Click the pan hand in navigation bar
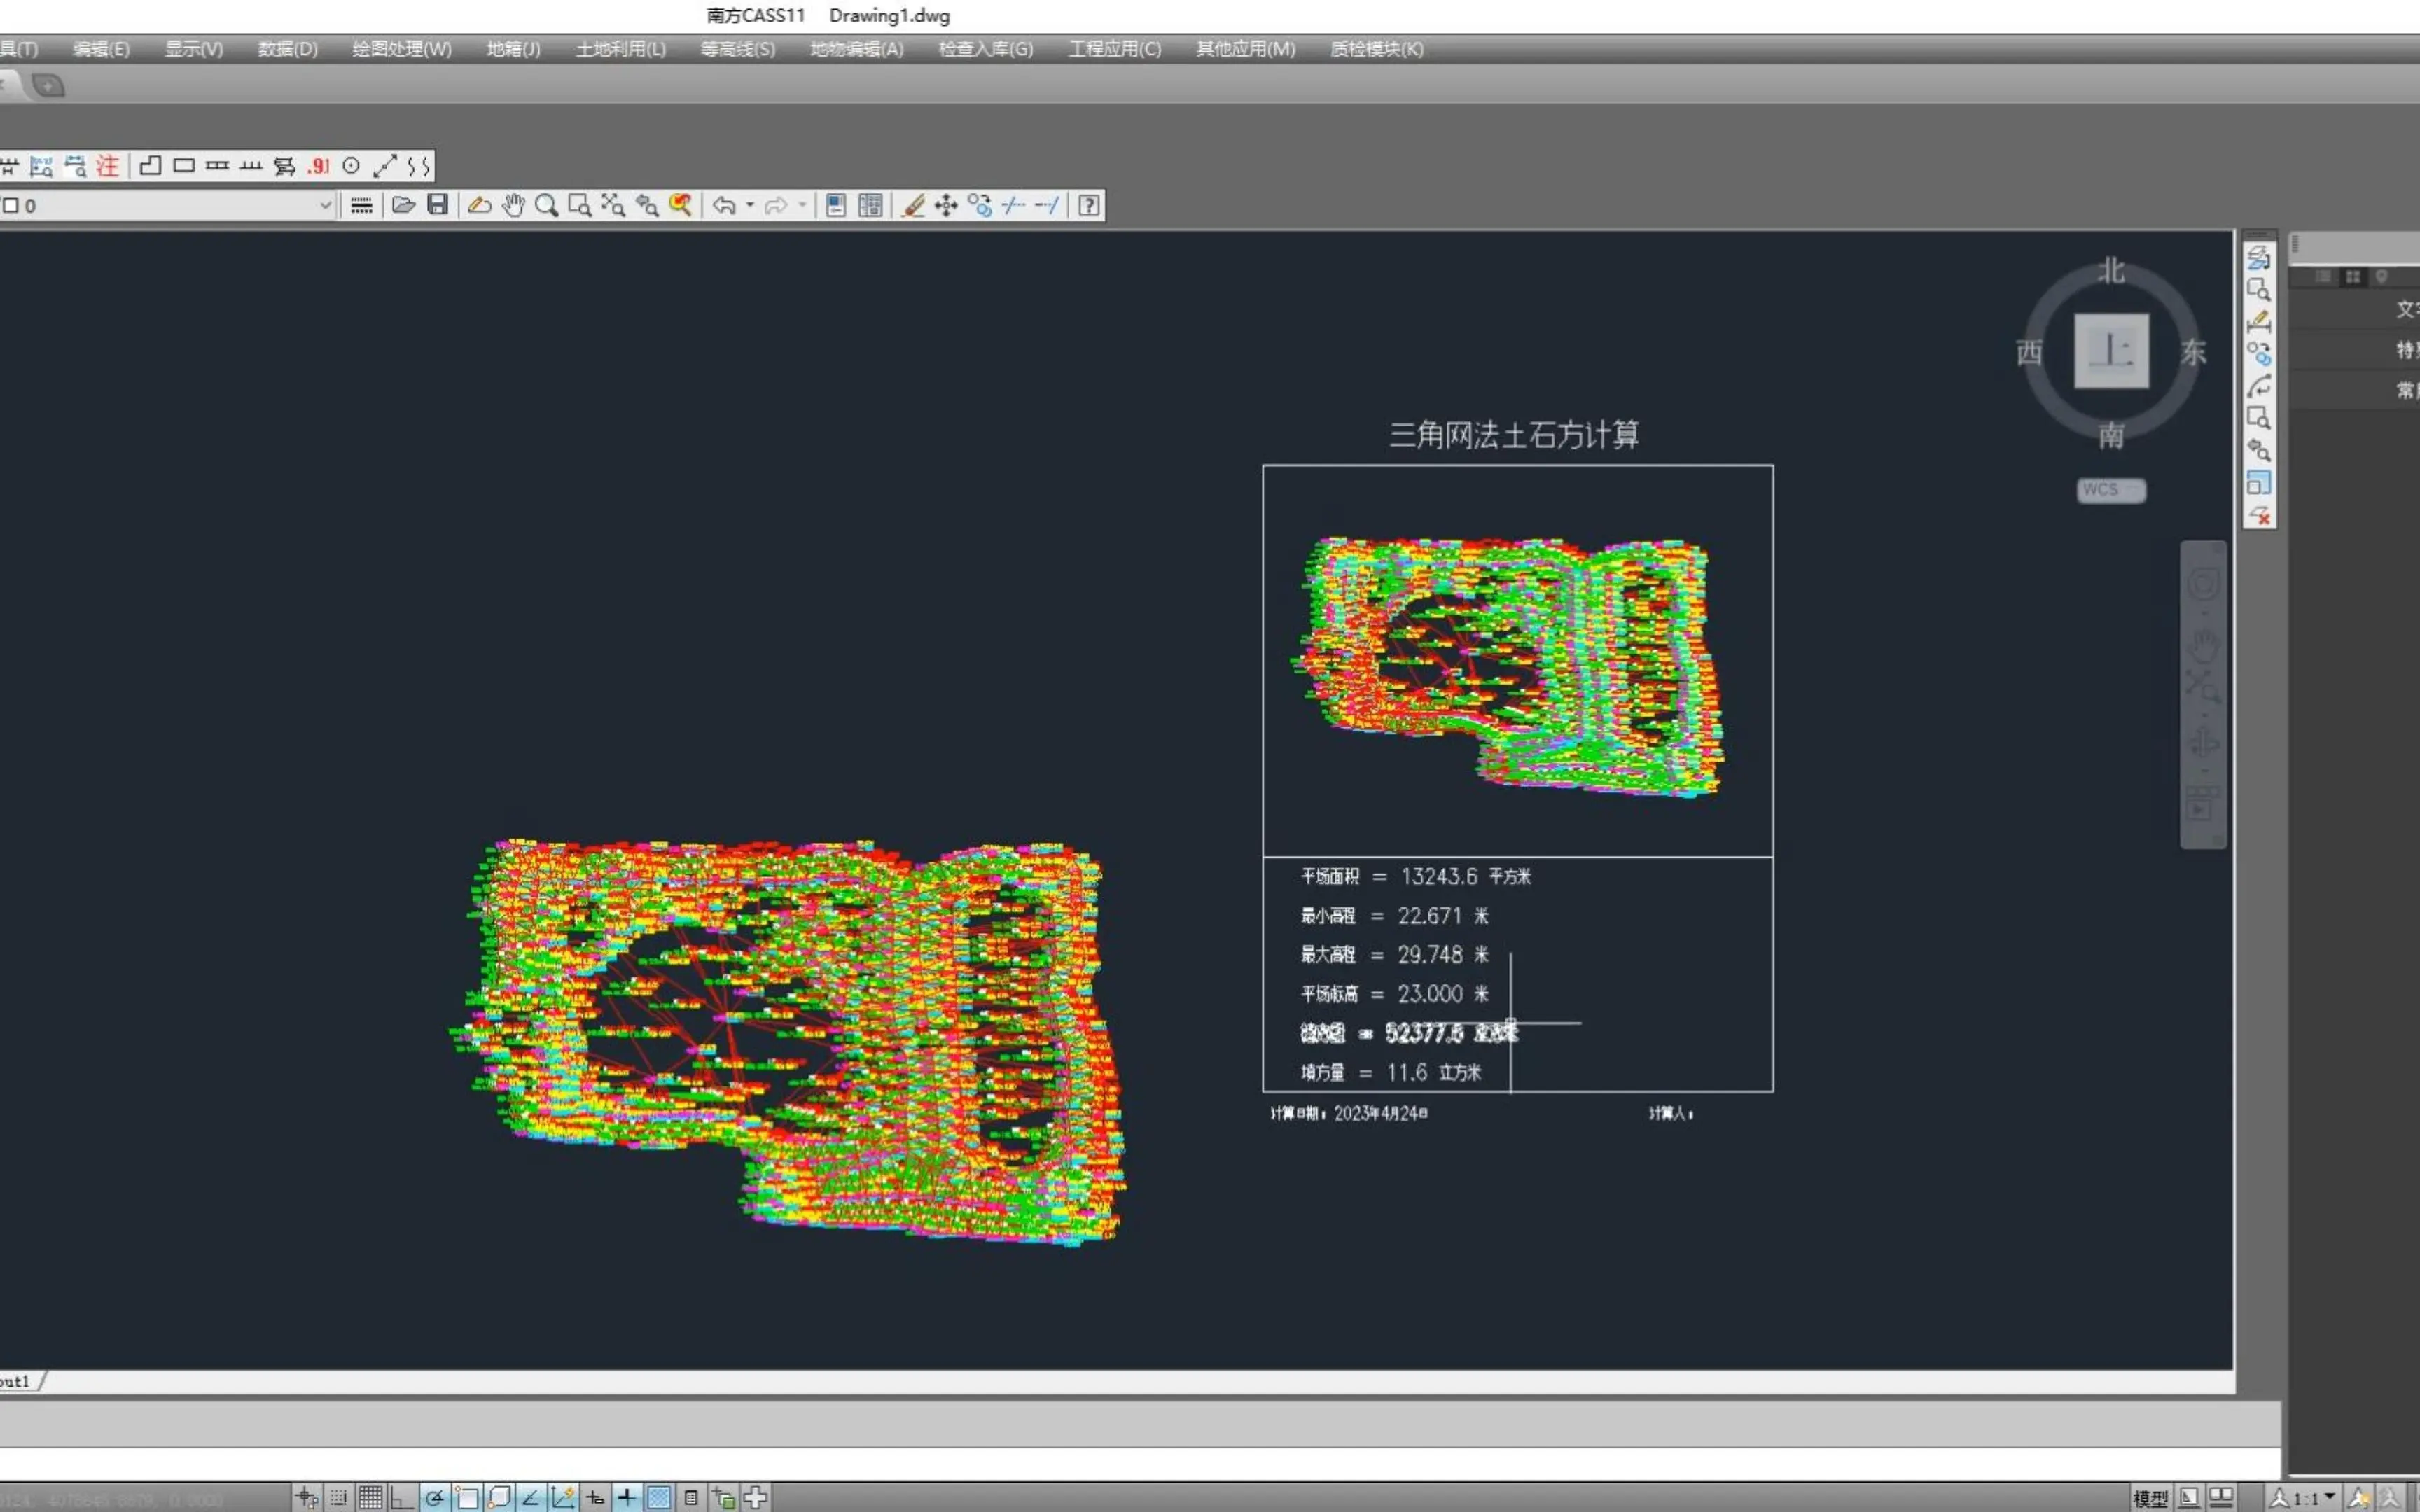 coord(2203,645)
